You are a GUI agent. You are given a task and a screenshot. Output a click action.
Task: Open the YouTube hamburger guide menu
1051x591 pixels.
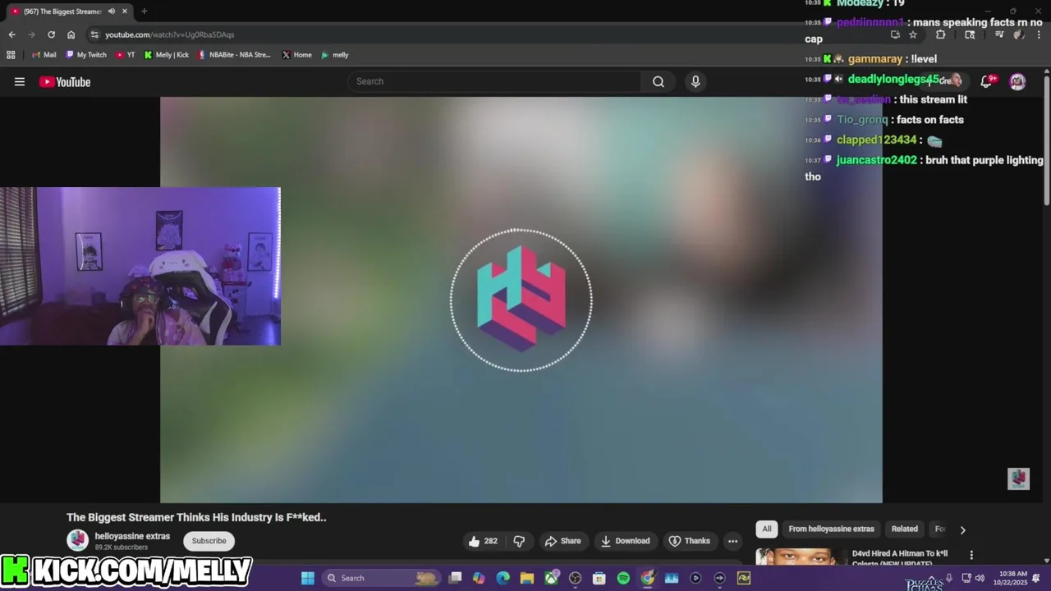coord(20,81)
